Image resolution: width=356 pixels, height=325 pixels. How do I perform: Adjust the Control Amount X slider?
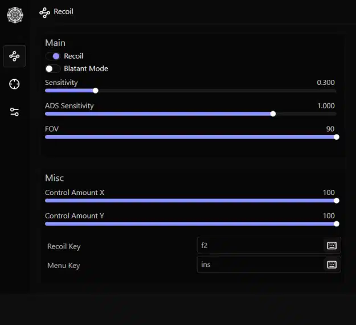click(192, 201)
